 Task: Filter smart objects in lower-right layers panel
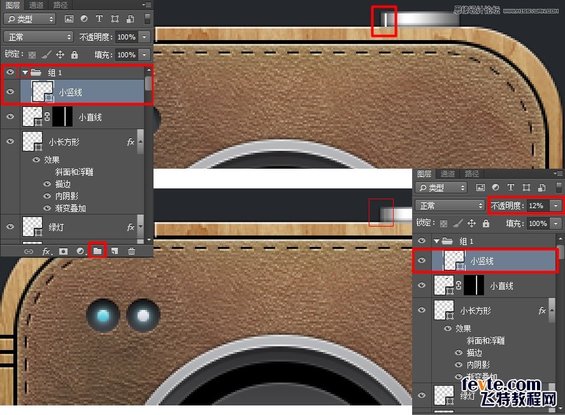coord(542,187)
